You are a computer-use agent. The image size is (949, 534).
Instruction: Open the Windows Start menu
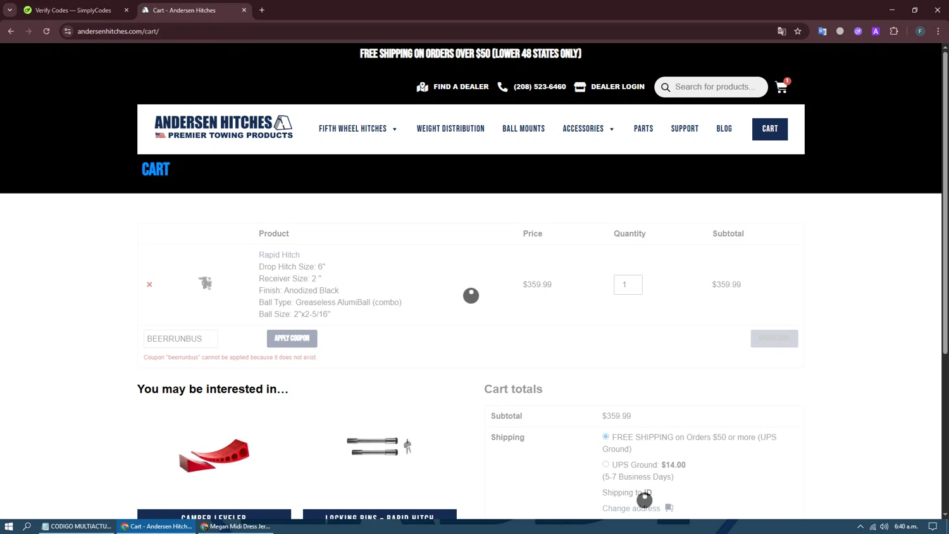click(x=9, y=526)
